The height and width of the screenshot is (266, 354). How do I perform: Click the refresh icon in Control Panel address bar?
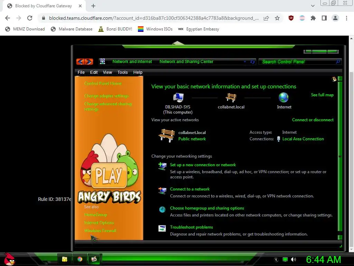click(252, 62)
